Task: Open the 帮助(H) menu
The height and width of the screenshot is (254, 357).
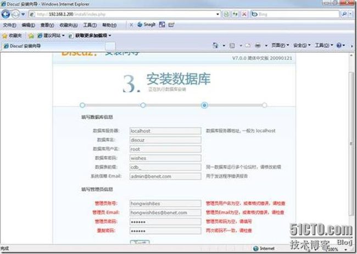Action: (x=109, y=25)
